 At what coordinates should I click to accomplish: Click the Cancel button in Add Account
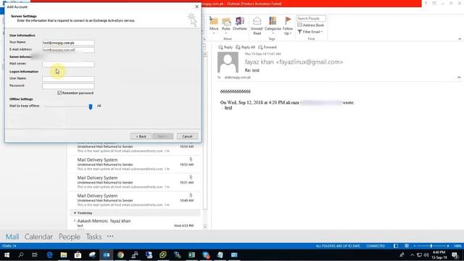[187, 136]
